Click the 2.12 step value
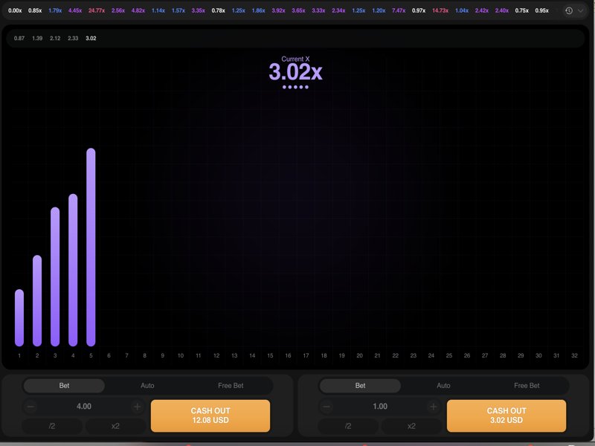 (55, 39)
